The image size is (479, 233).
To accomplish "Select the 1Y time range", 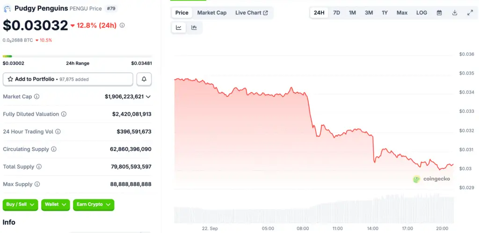I will pyautogui.click(x=385, y=13).
